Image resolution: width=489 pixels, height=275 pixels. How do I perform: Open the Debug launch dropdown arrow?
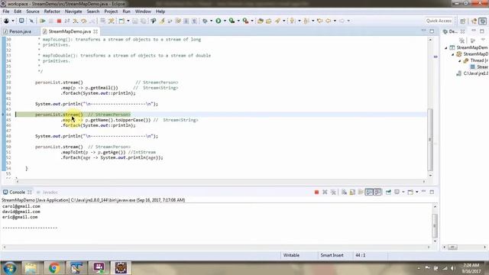pos(211,21)
